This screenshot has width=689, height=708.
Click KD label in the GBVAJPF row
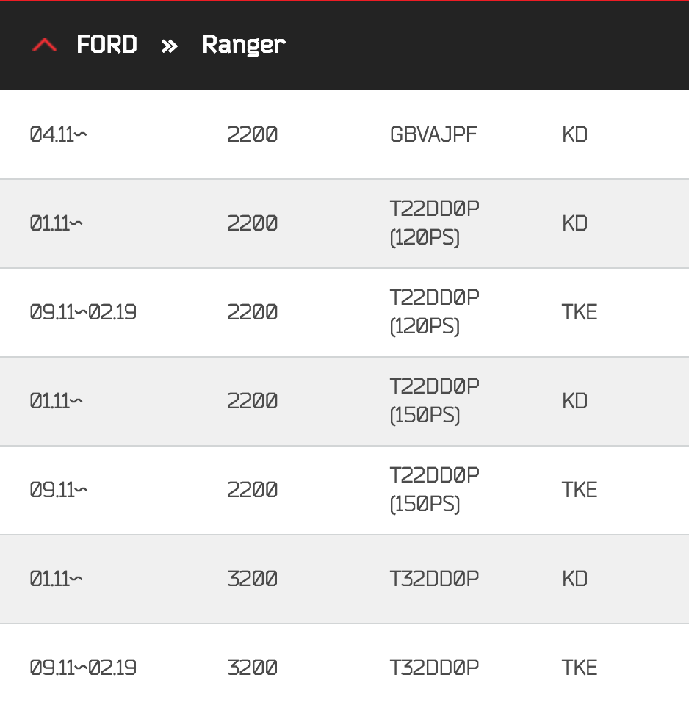(574, 134)
